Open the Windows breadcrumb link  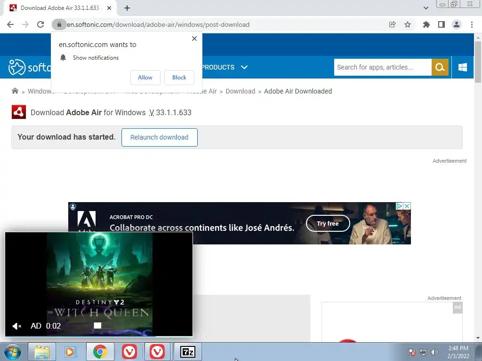40,91
